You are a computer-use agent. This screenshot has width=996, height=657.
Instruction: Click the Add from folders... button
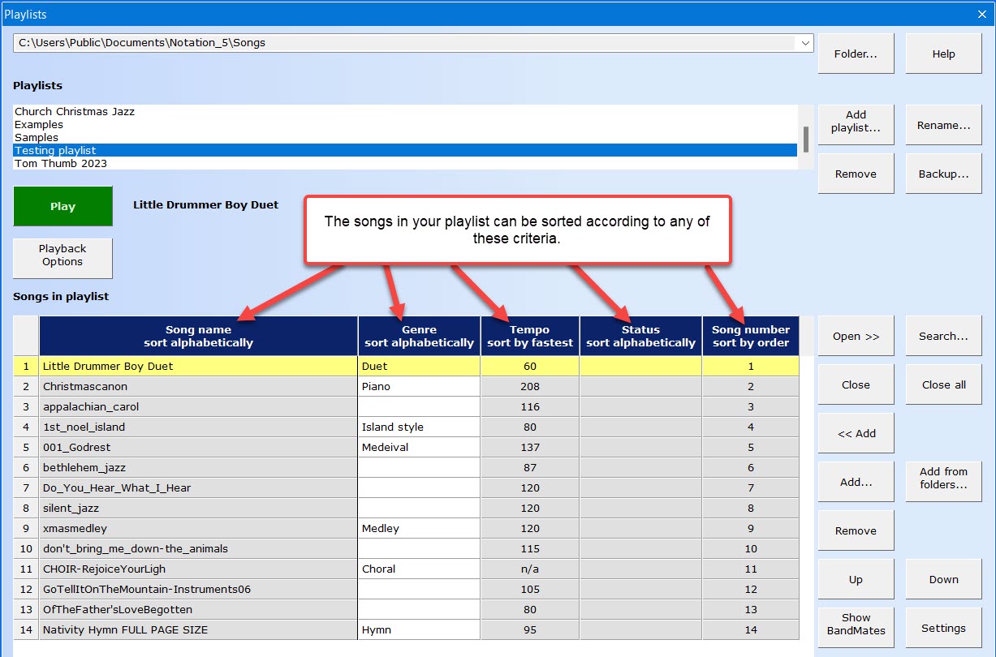[943, 479]
